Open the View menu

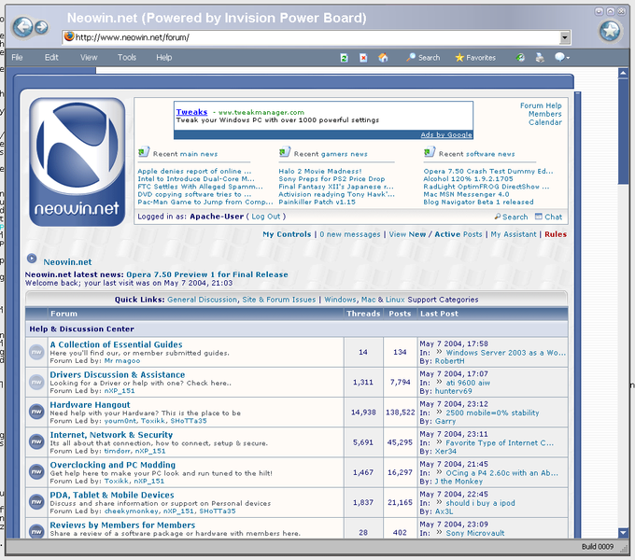click(89, 58)
